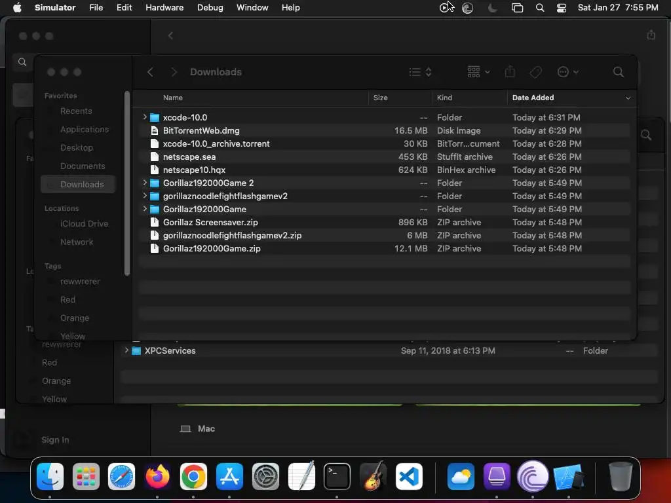The image size is (671, 503).
Task: Select the Red tag in front sidebar
Action: [x=67, y=300]
